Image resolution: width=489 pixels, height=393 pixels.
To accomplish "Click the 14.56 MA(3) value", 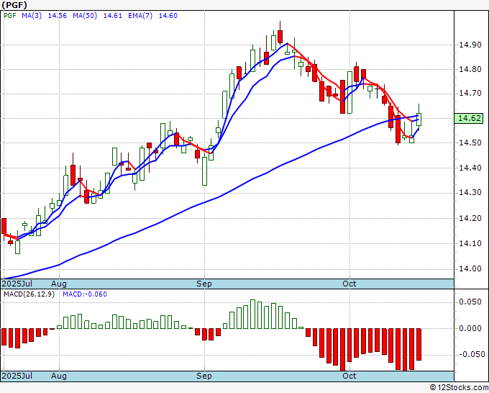I will [x=57, y=16].
